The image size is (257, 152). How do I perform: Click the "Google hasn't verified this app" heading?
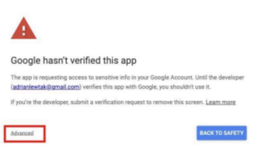[x=74, y=61]
